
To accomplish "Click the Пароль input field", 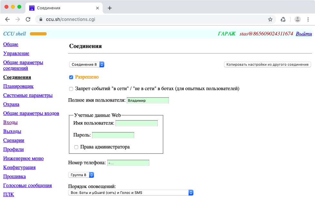I will coord(113,135).
